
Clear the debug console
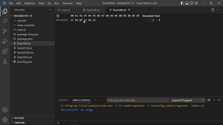(x=209, y=100)
